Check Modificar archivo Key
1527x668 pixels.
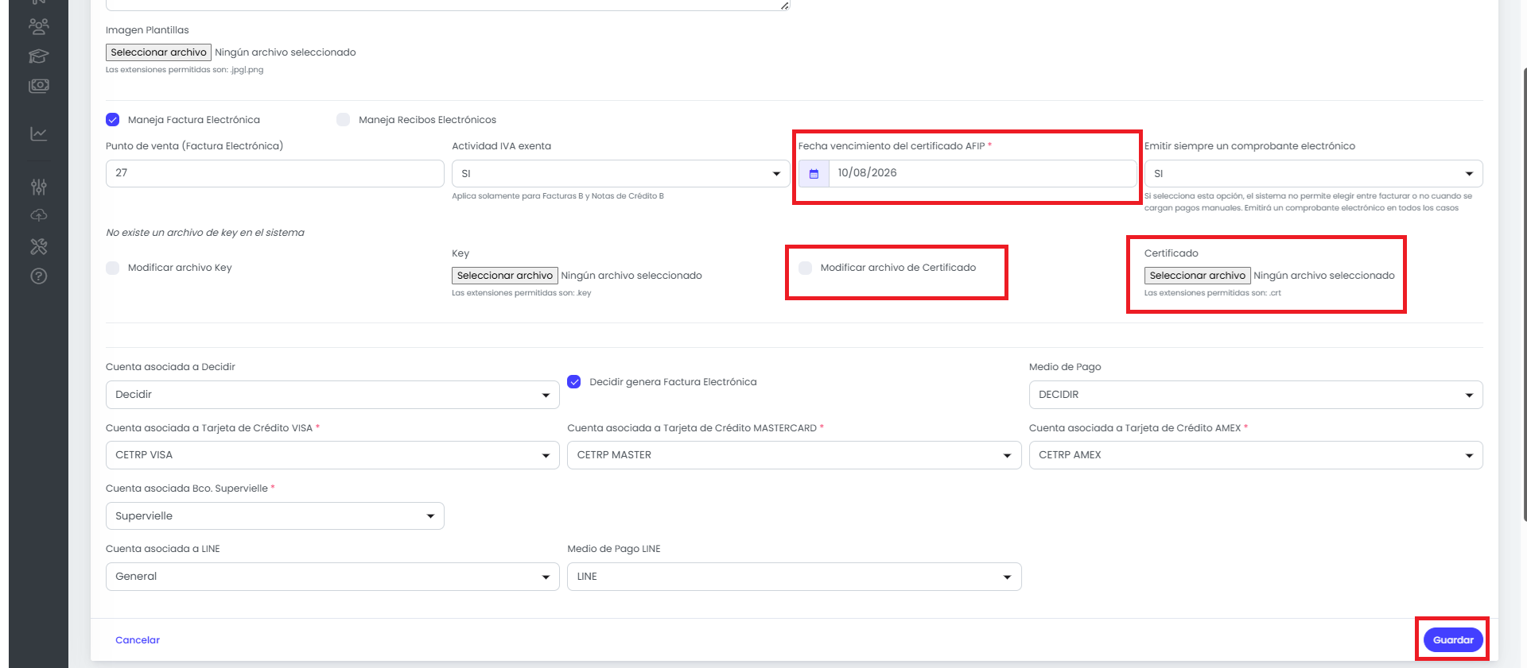pyautogui.click(x=113, y=268)
